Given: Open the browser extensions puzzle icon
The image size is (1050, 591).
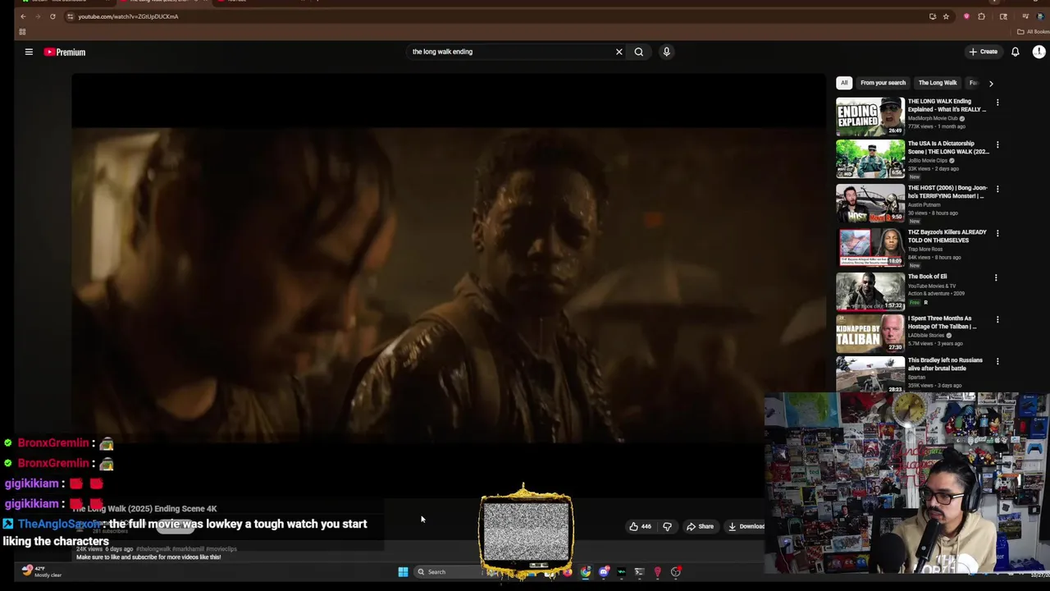Looking at the screenshot, I should (x=981, y=16).
